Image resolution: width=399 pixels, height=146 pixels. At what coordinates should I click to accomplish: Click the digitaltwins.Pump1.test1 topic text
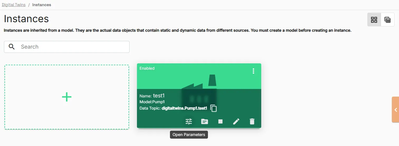[184, 108]
